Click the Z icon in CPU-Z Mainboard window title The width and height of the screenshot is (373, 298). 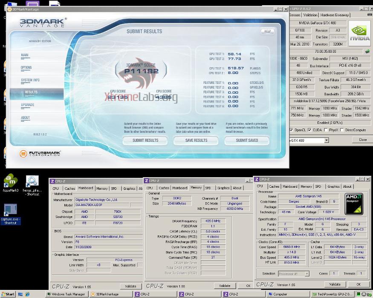tap(52, 181)
